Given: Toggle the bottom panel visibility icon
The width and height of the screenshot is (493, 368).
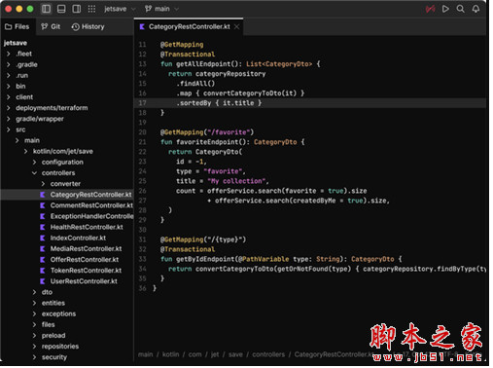Looking at the screenshot, I should pyautogui.click(x=61, y=9).
